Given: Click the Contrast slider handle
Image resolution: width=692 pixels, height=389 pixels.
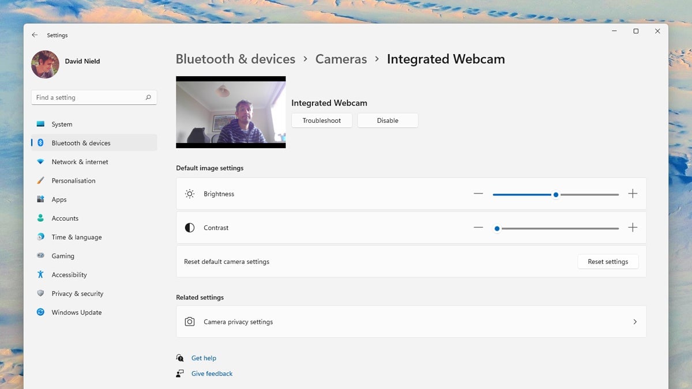Looking at the screenshot, I should [x=497, y=229].
